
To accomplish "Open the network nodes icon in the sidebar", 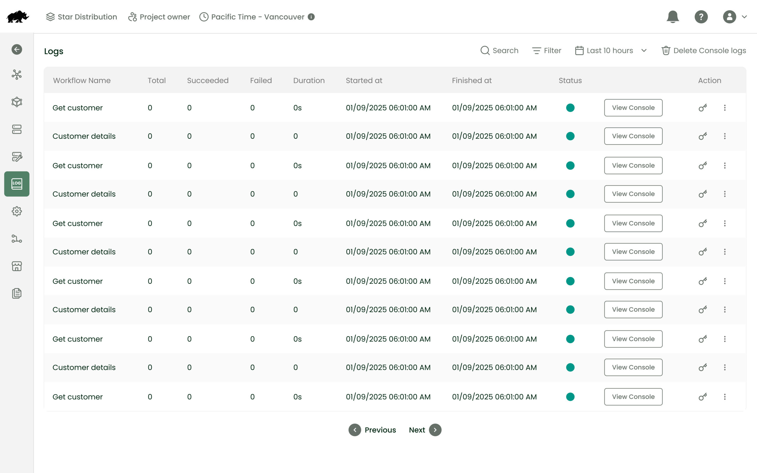I will pyautogui.click(x=17, y=75).
